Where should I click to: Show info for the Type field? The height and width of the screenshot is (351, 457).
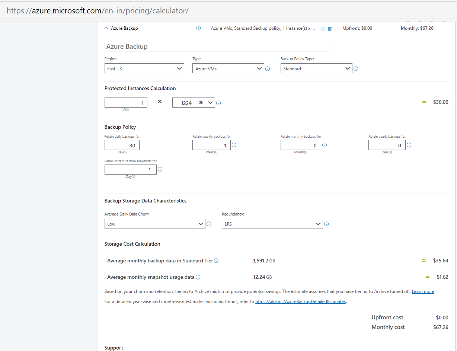tap(268, 69)
